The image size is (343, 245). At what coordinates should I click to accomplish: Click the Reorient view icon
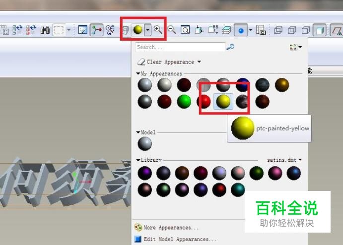tap(199, 29)
